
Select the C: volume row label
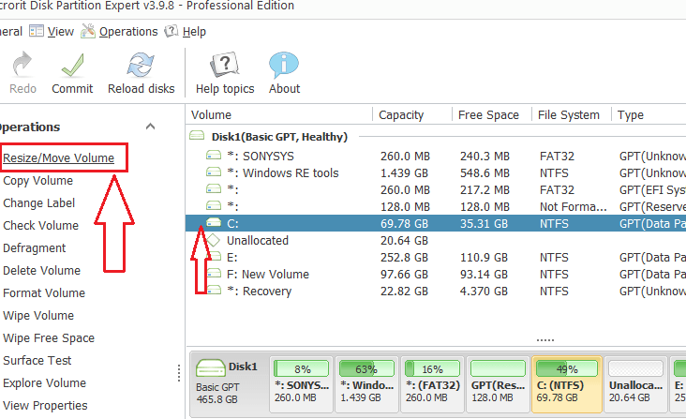(232, 223)
